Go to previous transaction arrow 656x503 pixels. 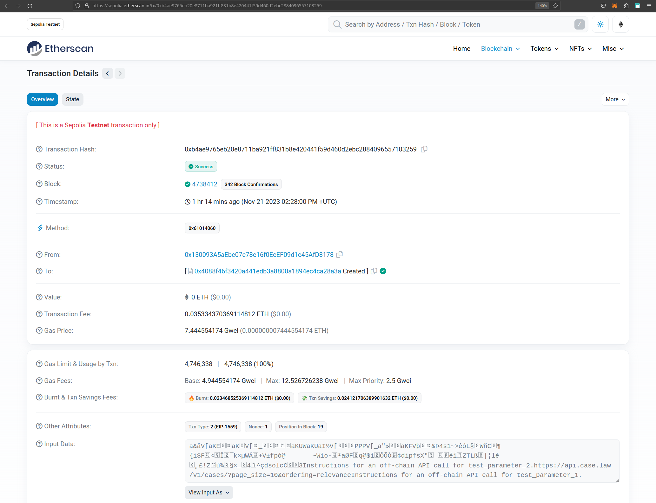108,74
